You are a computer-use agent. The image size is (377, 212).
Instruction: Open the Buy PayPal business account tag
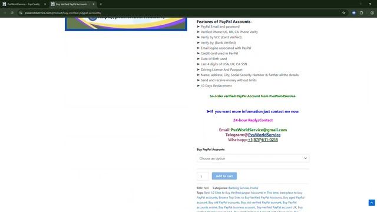(x=237, y=207)
